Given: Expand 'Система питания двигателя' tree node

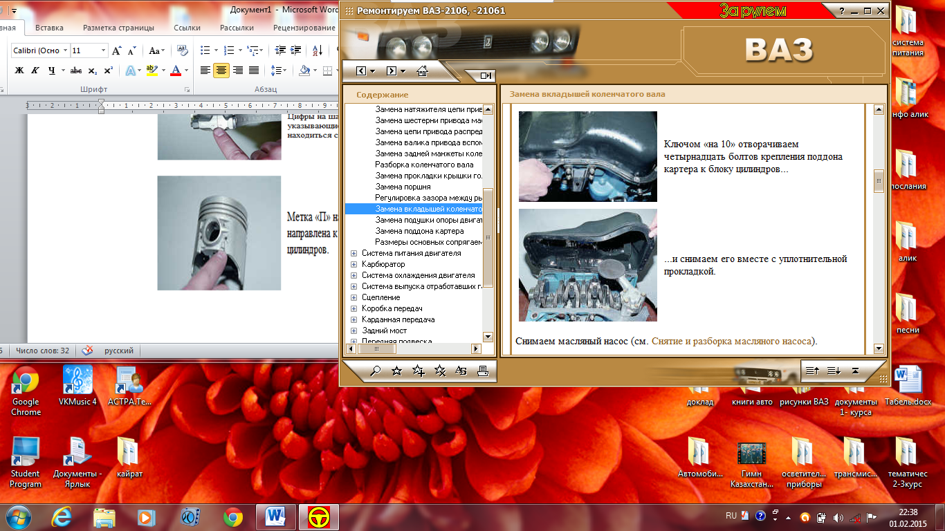Looking at the screenshot, I should tap(354, 253).
